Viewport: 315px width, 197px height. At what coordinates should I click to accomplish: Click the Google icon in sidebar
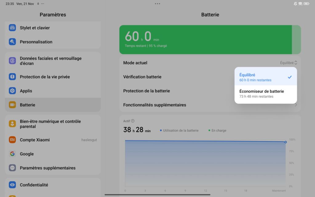click(x=12, y=154)
